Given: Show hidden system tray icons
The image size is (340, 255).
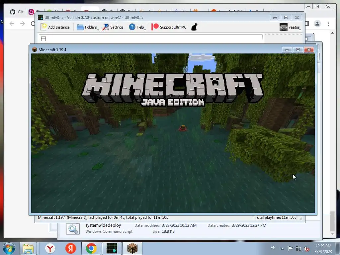Looking at the screenshot, I should [282, 249].
